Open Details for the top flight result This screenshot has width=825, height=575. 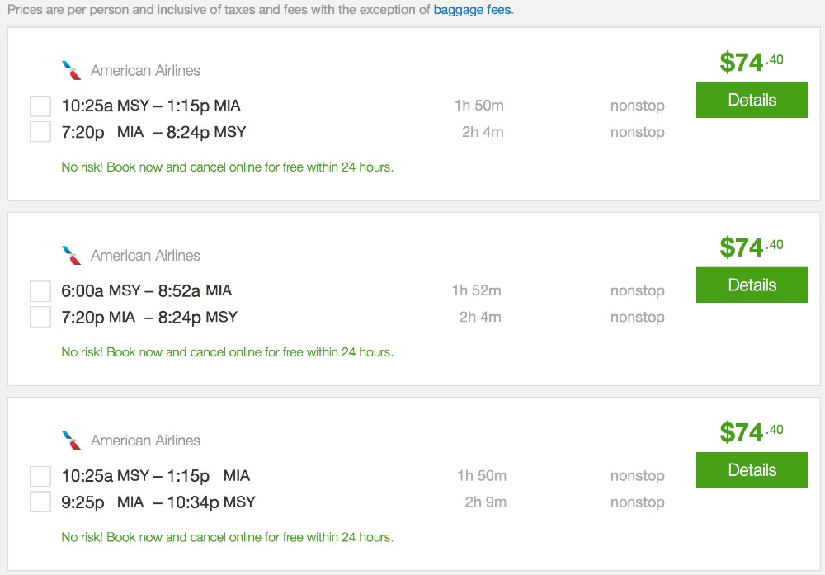click(x=752, y=100)
